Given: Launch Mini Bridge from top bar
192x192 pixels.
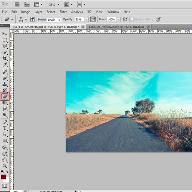Looking at the screenshot, I should (x=27, y=5).
